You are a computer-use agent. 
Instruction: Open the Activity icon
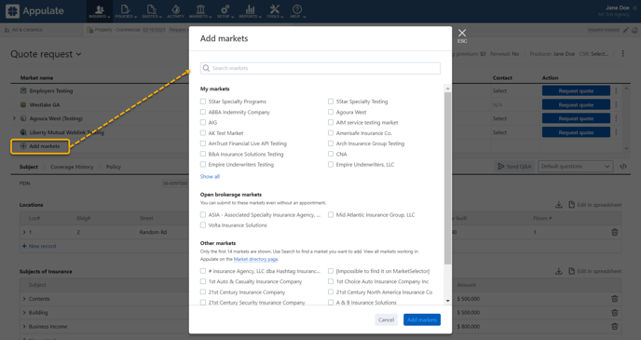pos(175,11)
